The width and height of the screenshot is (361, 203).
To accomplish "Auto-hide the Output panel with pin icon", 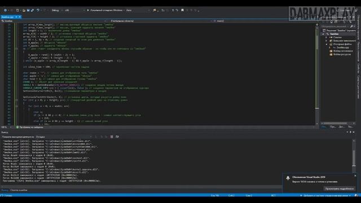I will point(350,132).
